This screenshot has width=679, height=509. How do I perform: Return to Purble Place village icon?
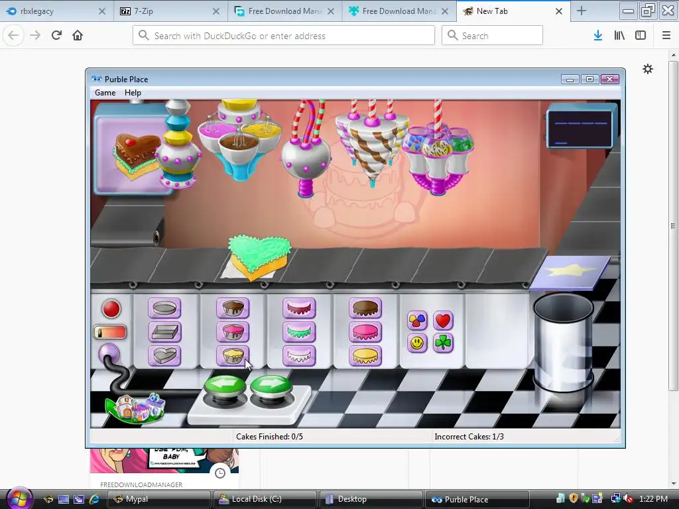click(x=135, y=408)
